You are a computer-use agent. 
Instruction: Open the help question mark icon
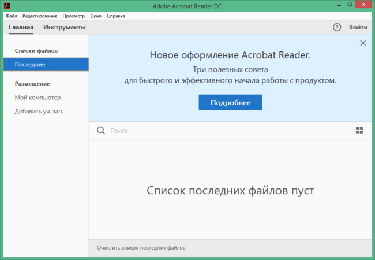pyautogui.click(x=337, y=27)
